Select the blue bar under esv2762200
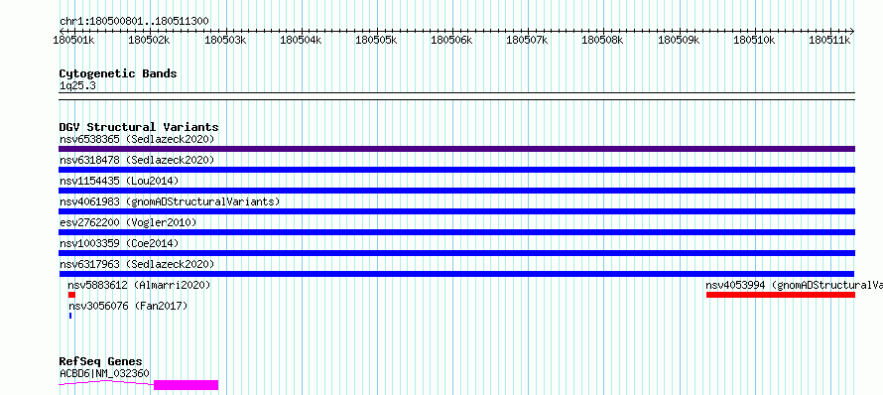 point(456,232)
